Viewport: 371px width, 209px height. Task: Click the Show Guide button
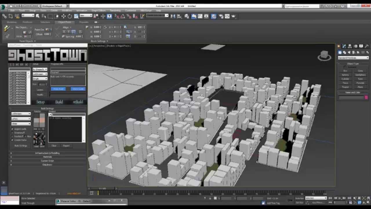(78, 89)
